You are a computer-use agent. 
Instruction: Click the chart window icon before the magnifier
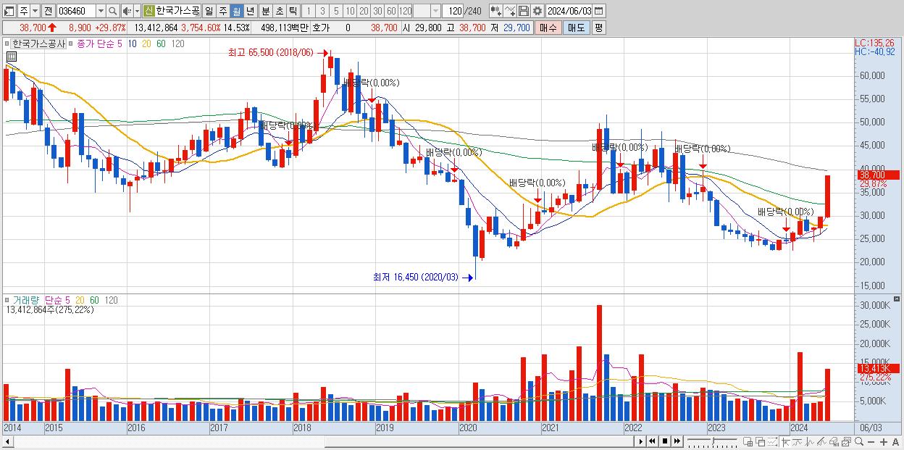point(846,441)
